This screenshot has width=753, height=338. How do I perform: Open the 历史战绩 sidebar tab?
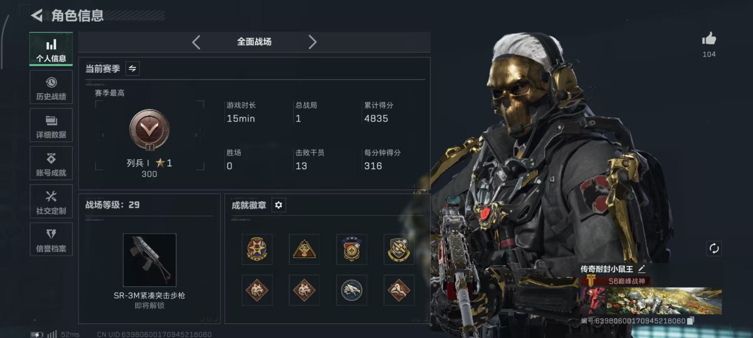[51, 88]
